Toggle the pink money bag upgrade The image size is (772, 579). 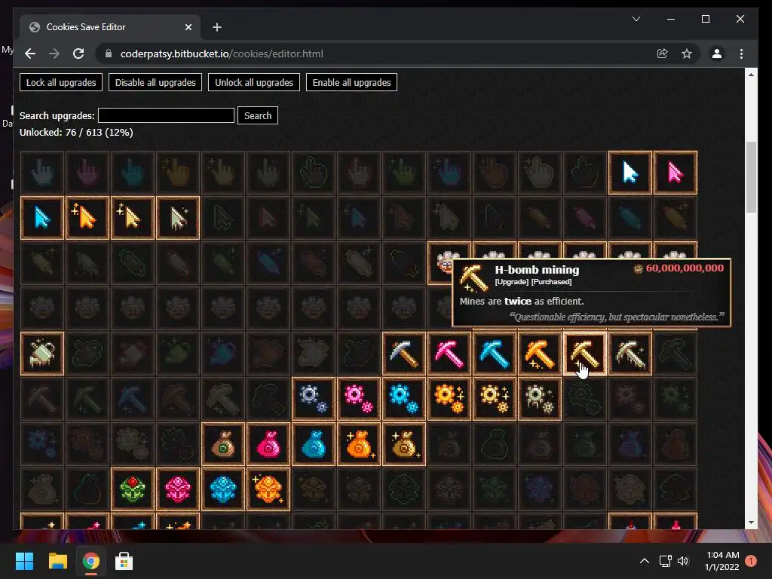(268, 444)
